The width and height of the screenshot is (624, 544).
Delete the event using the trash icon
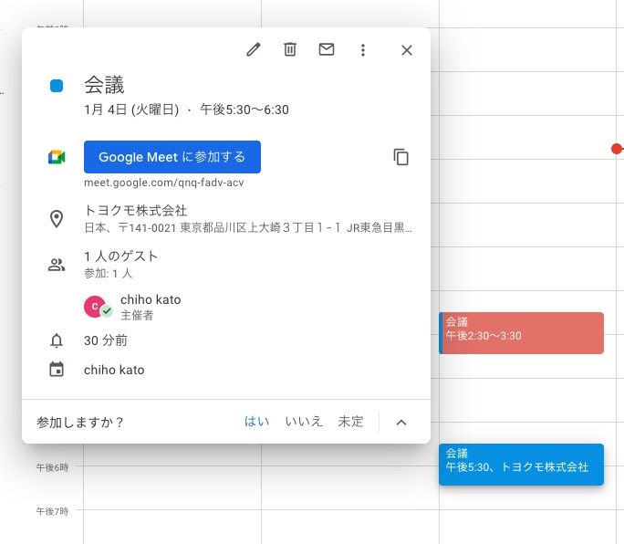coord(290,50)
